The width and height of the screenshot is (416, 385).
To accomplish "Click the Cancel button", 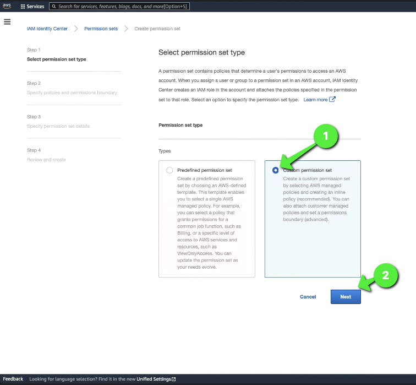I will pyautogui.click(x=308, y=296).
